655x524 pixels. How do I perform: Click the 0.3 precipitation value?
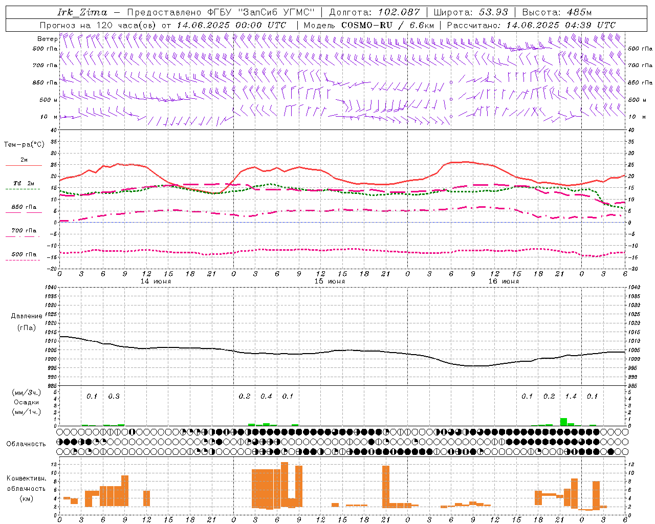point(114,397)
